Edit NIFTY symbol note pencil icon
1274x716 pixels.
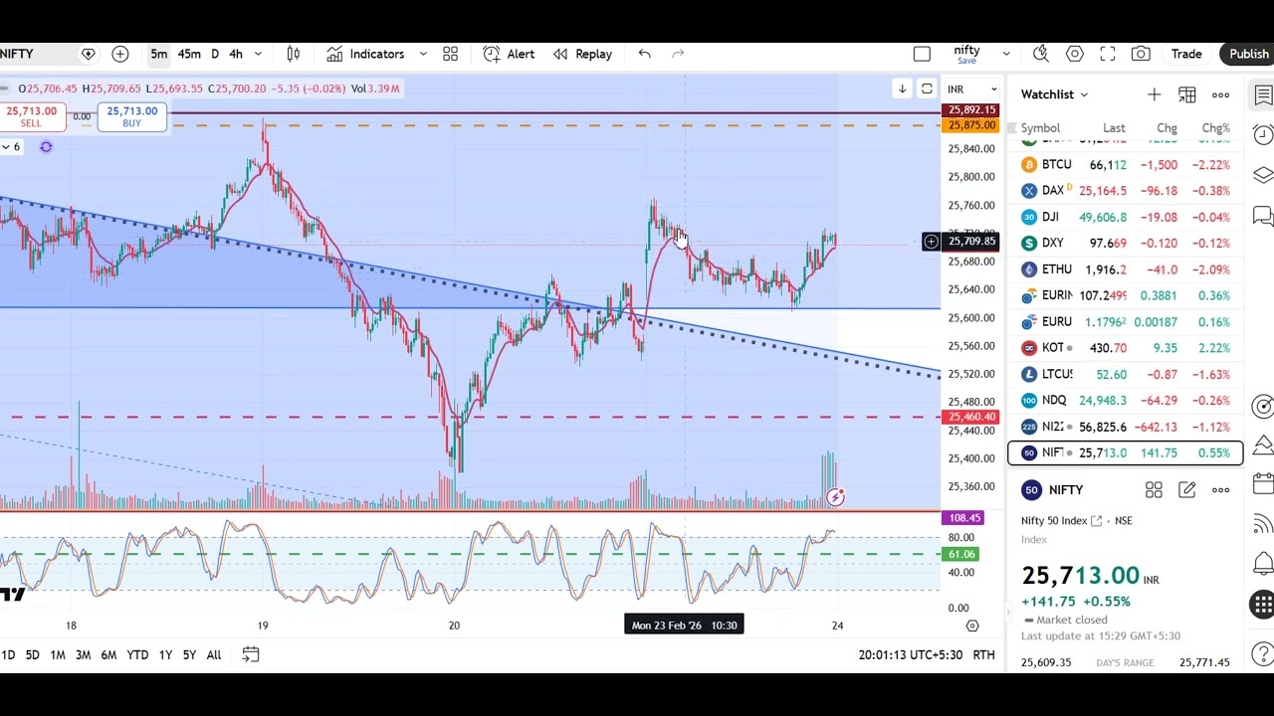pos(1187,489)
